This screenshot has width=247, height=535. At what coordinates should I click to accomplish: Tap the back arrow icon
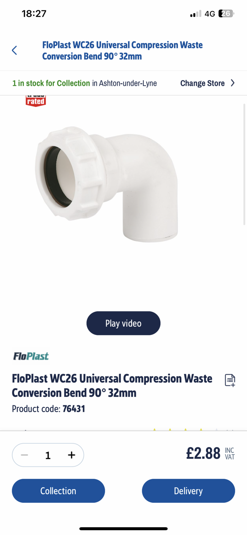point(14,50)
